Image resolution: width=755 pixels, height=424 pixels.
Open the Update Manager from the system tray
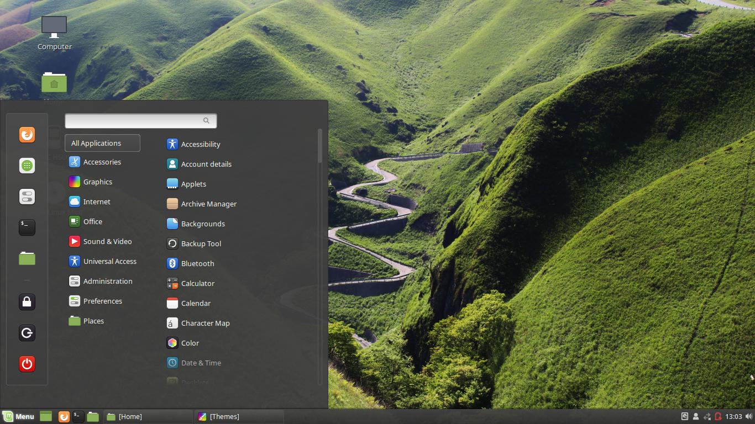pos(717,416)
